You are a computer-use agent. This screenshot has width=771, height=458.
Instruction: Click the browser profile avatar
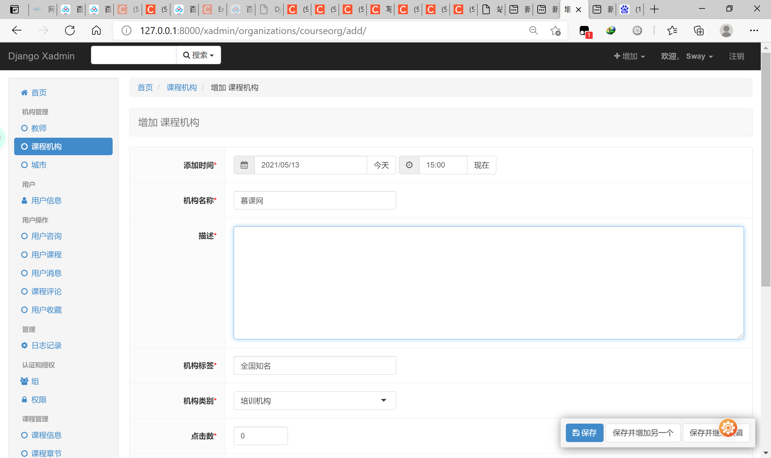[726, 30]
